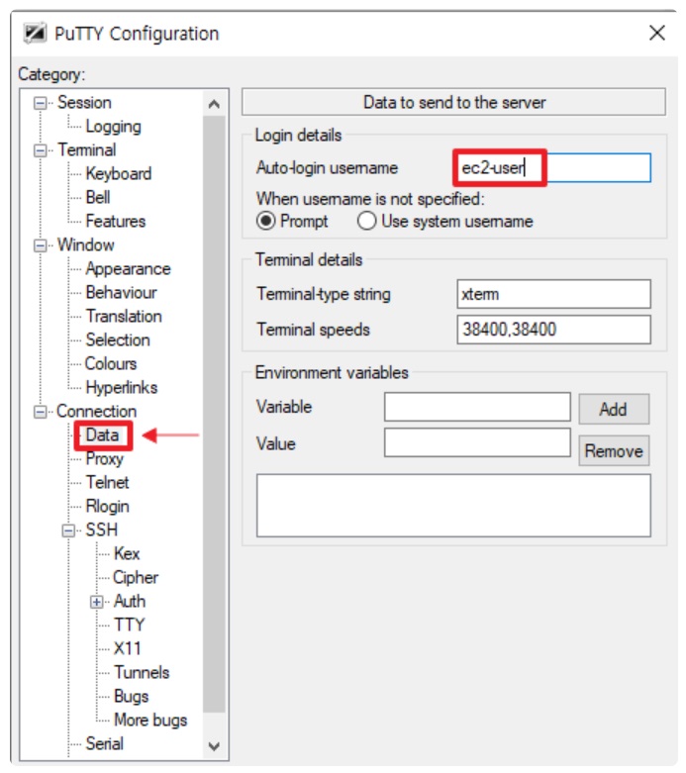Select Cipher under SSH
The width and height of the screenshot is (686, 773).
(136, 577)
